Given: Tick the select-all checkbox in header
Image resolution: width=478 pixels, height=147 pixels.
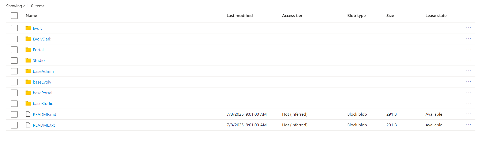Looking at the screenshot, I should click(x=14, y=16).
